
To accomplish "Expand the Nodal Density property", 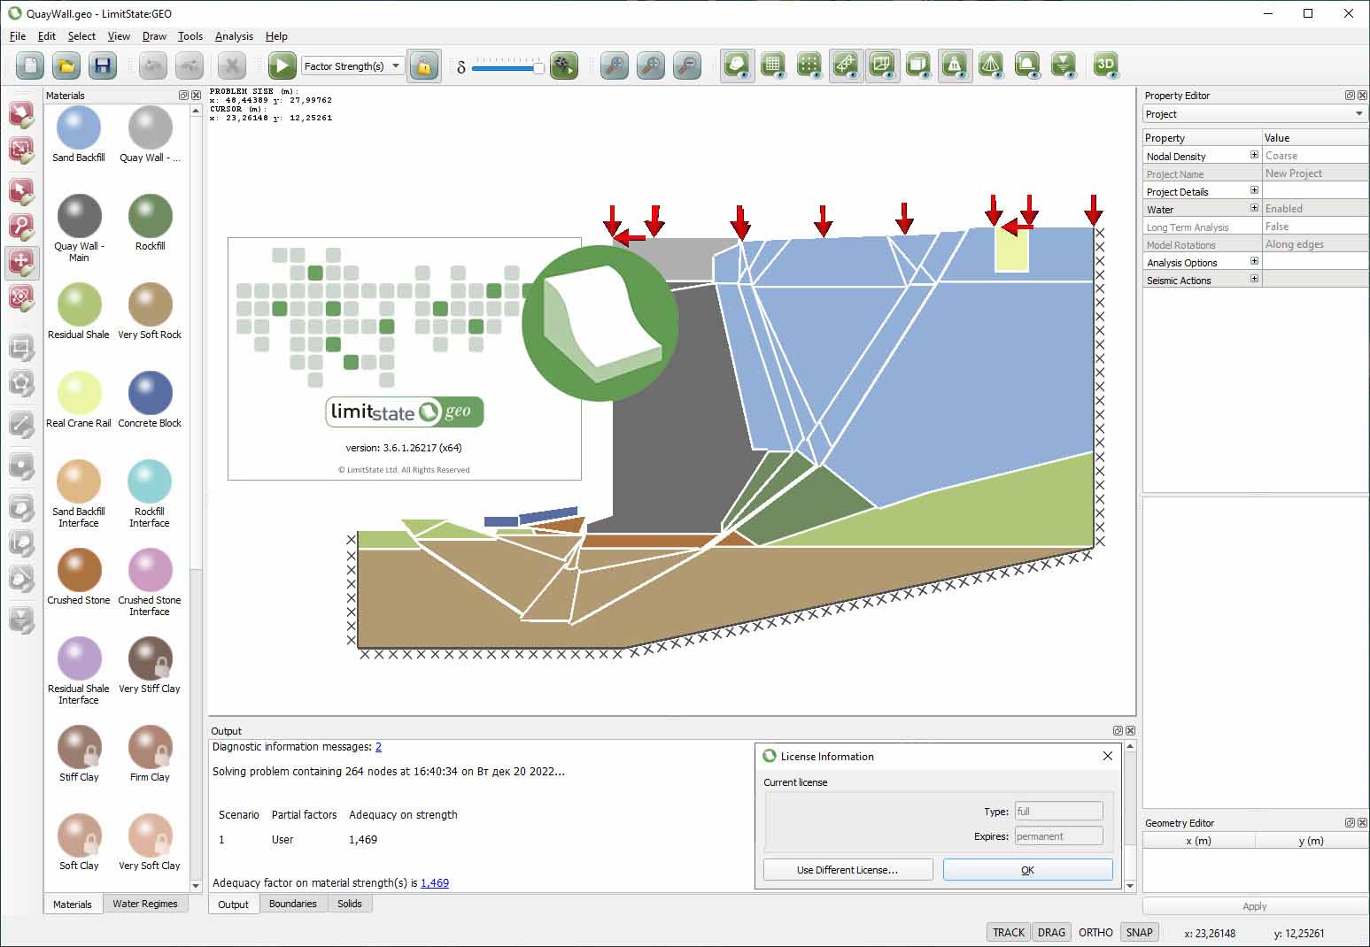I will 1254,155.
